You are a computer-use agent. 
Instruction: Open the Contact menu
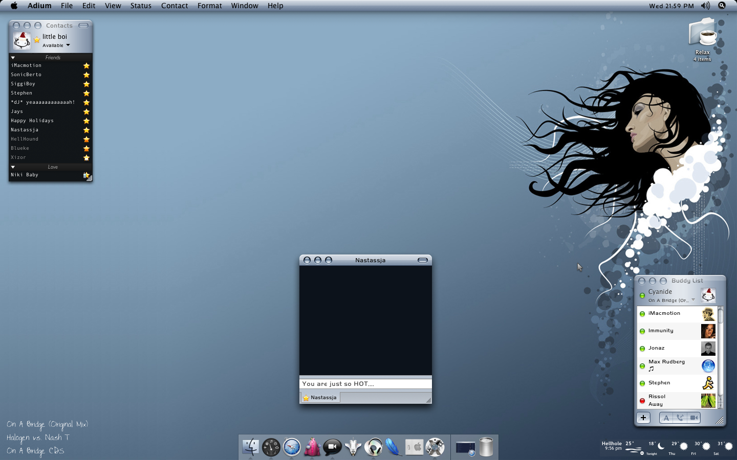point(175,6)
